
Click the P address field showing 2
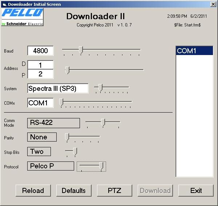pyautogui.click(x=40, y=74)
